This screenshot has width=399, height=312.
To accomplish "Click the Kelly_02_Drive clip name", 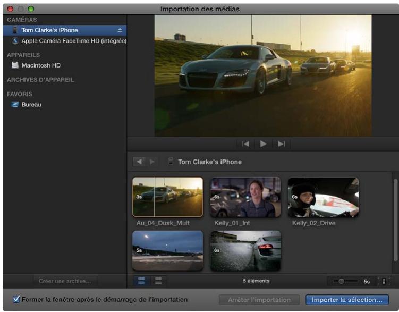I will pos(314,223).
